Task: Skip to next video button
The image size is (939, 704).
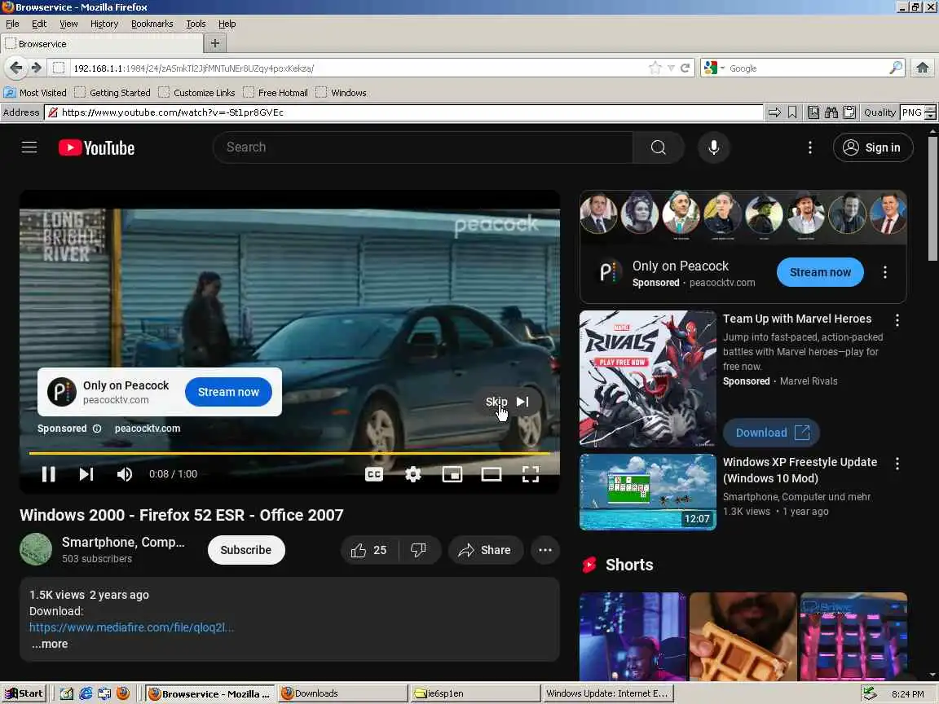Action: pos(86,474)
